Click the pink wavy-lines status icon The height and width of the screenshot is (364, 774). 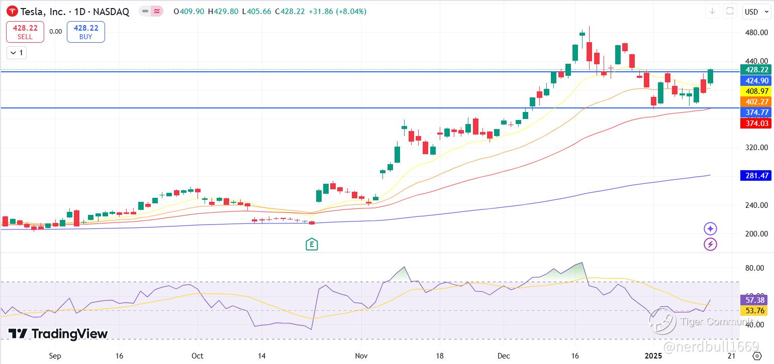coord(157,11)
